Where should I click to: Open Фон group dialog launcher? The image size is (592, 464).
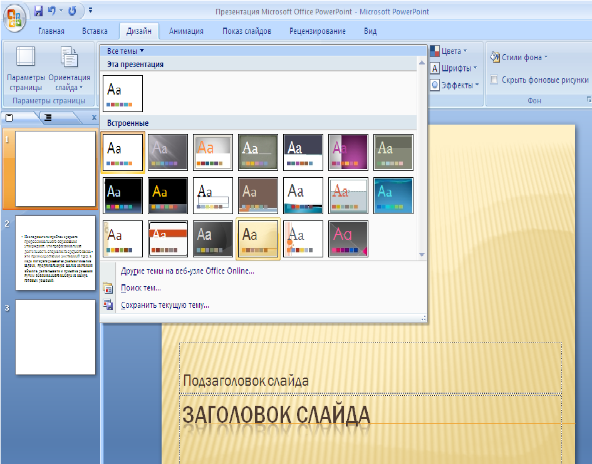[589, 100]
